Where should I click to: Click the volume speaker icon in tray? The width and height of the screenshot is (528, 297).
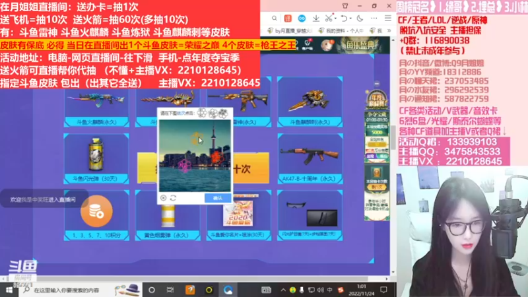320,290
